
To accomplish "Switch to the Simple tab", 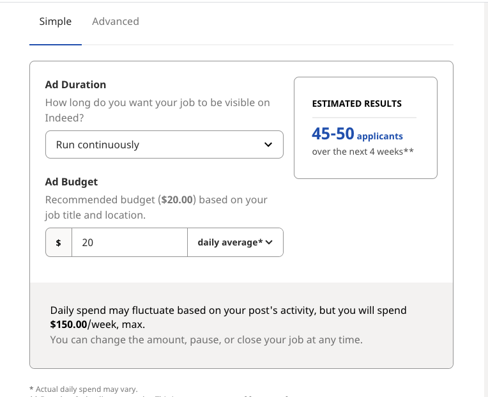I will (56, 22).
